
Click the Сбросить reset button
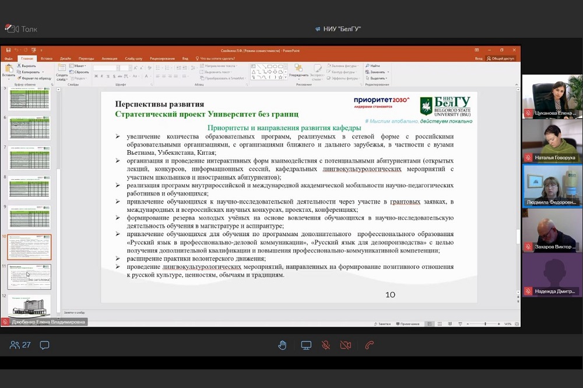80,72
